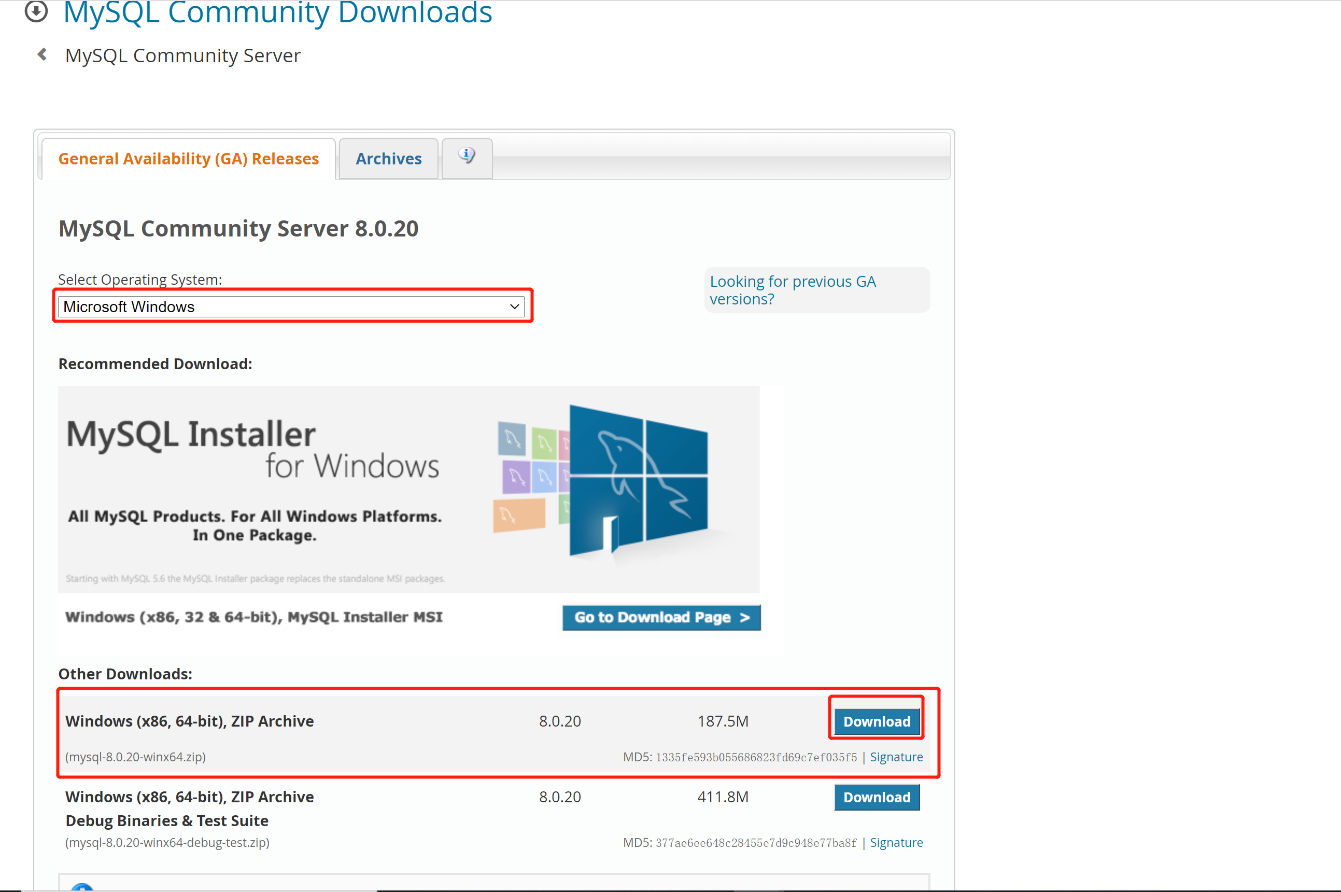Click the MySQL Community Downloads heading
1341x892 pixels.
pos(277,12)
